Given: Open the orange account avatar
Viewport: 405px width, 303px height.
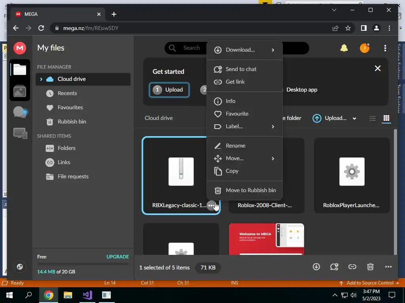Looking at the screenshot, I should pos(364,48).
